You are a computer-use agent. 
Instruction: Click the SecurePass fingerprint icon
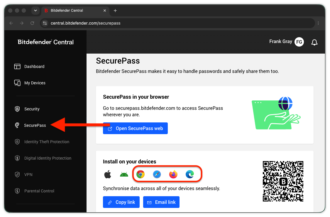coord(17,125)
